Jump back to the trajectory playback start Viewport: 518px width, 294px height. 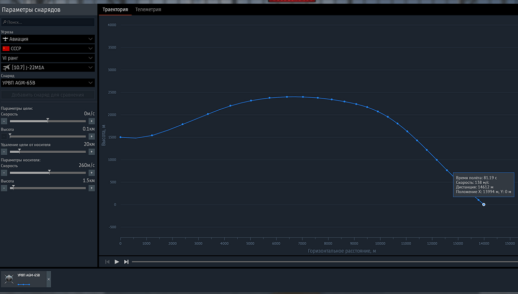click(107, 262)
